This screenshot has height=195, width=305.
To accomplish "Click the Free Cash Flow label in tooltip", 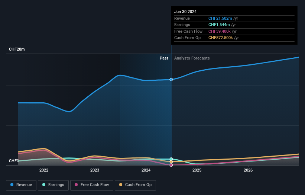I will (188, 31).
